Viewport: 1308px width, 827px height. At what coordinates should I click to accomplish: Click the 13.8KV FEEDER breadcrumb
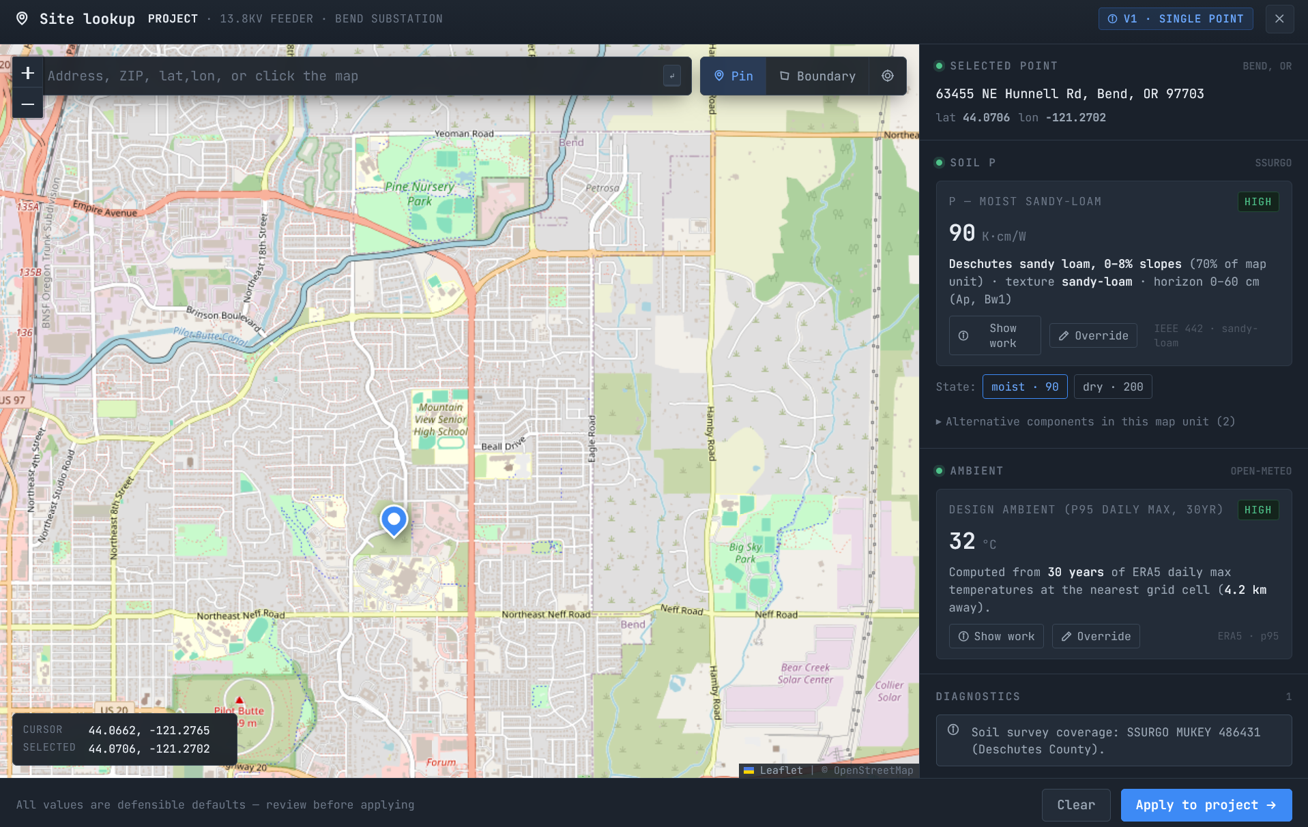[266, 18]
